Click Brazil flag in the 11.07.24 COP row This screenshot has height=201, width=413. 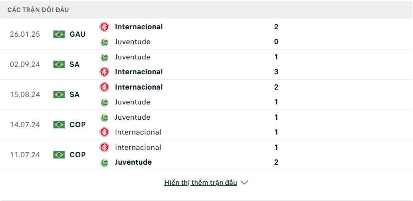[x=59, y=155]
